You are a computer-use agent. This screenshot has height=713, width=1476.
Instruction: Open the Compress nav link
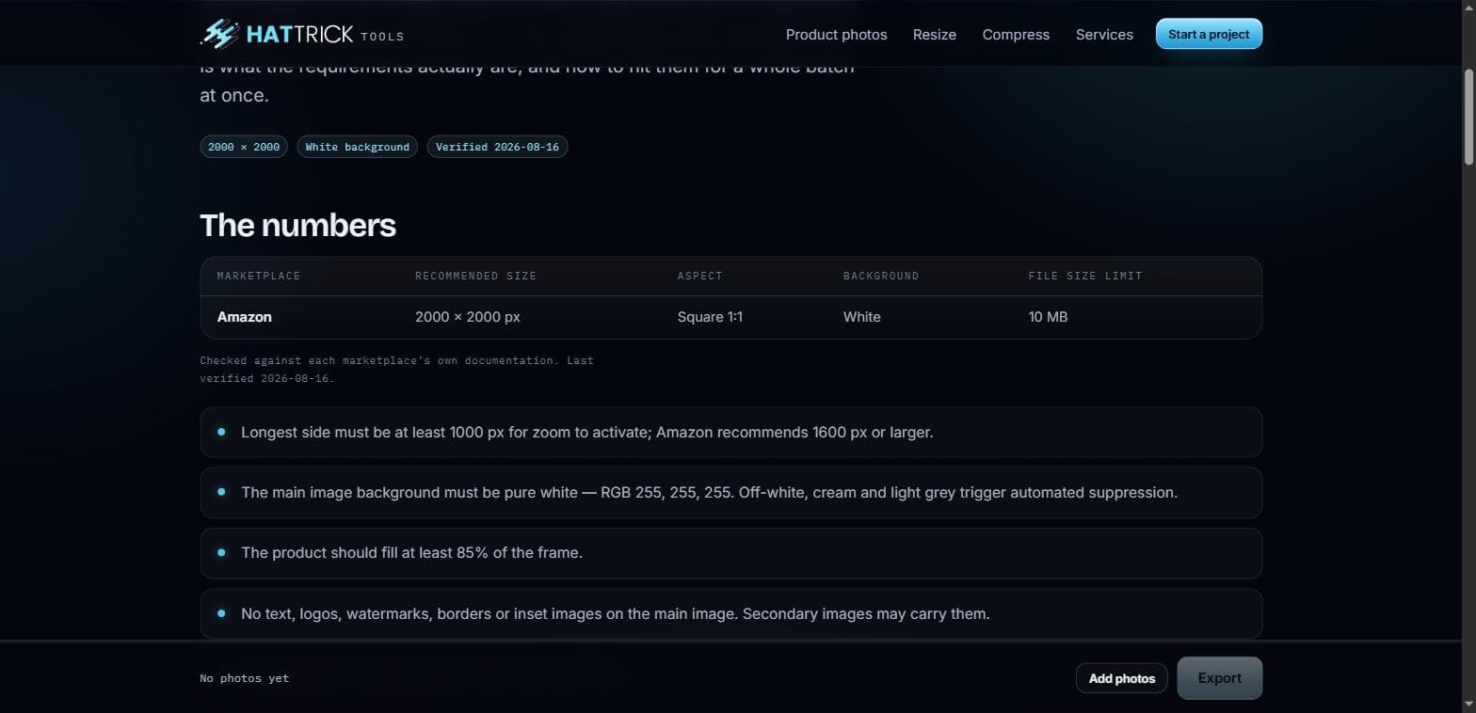[x=1016, y=35]
